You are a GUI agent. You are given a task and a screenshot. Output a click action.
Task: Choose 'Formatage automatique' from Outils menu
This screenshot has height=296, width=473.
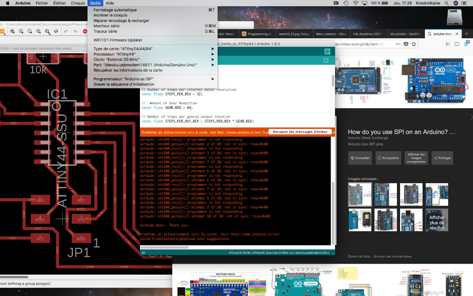(x=152, y=10)
